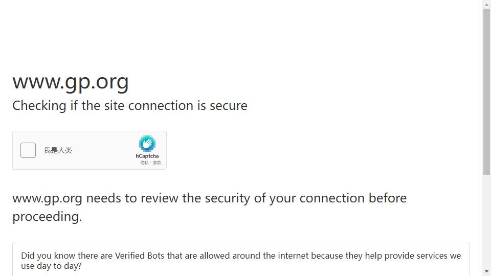The width and height of the screenshot is (491, 276).
Task: Click the word 'proceeding.' in the paragraph
Action: click(47, 217)
